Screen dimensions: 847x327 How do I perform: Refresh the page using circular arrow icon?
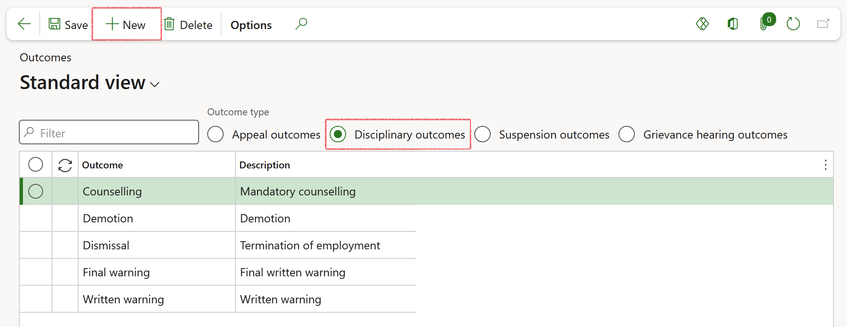(793, 24)
